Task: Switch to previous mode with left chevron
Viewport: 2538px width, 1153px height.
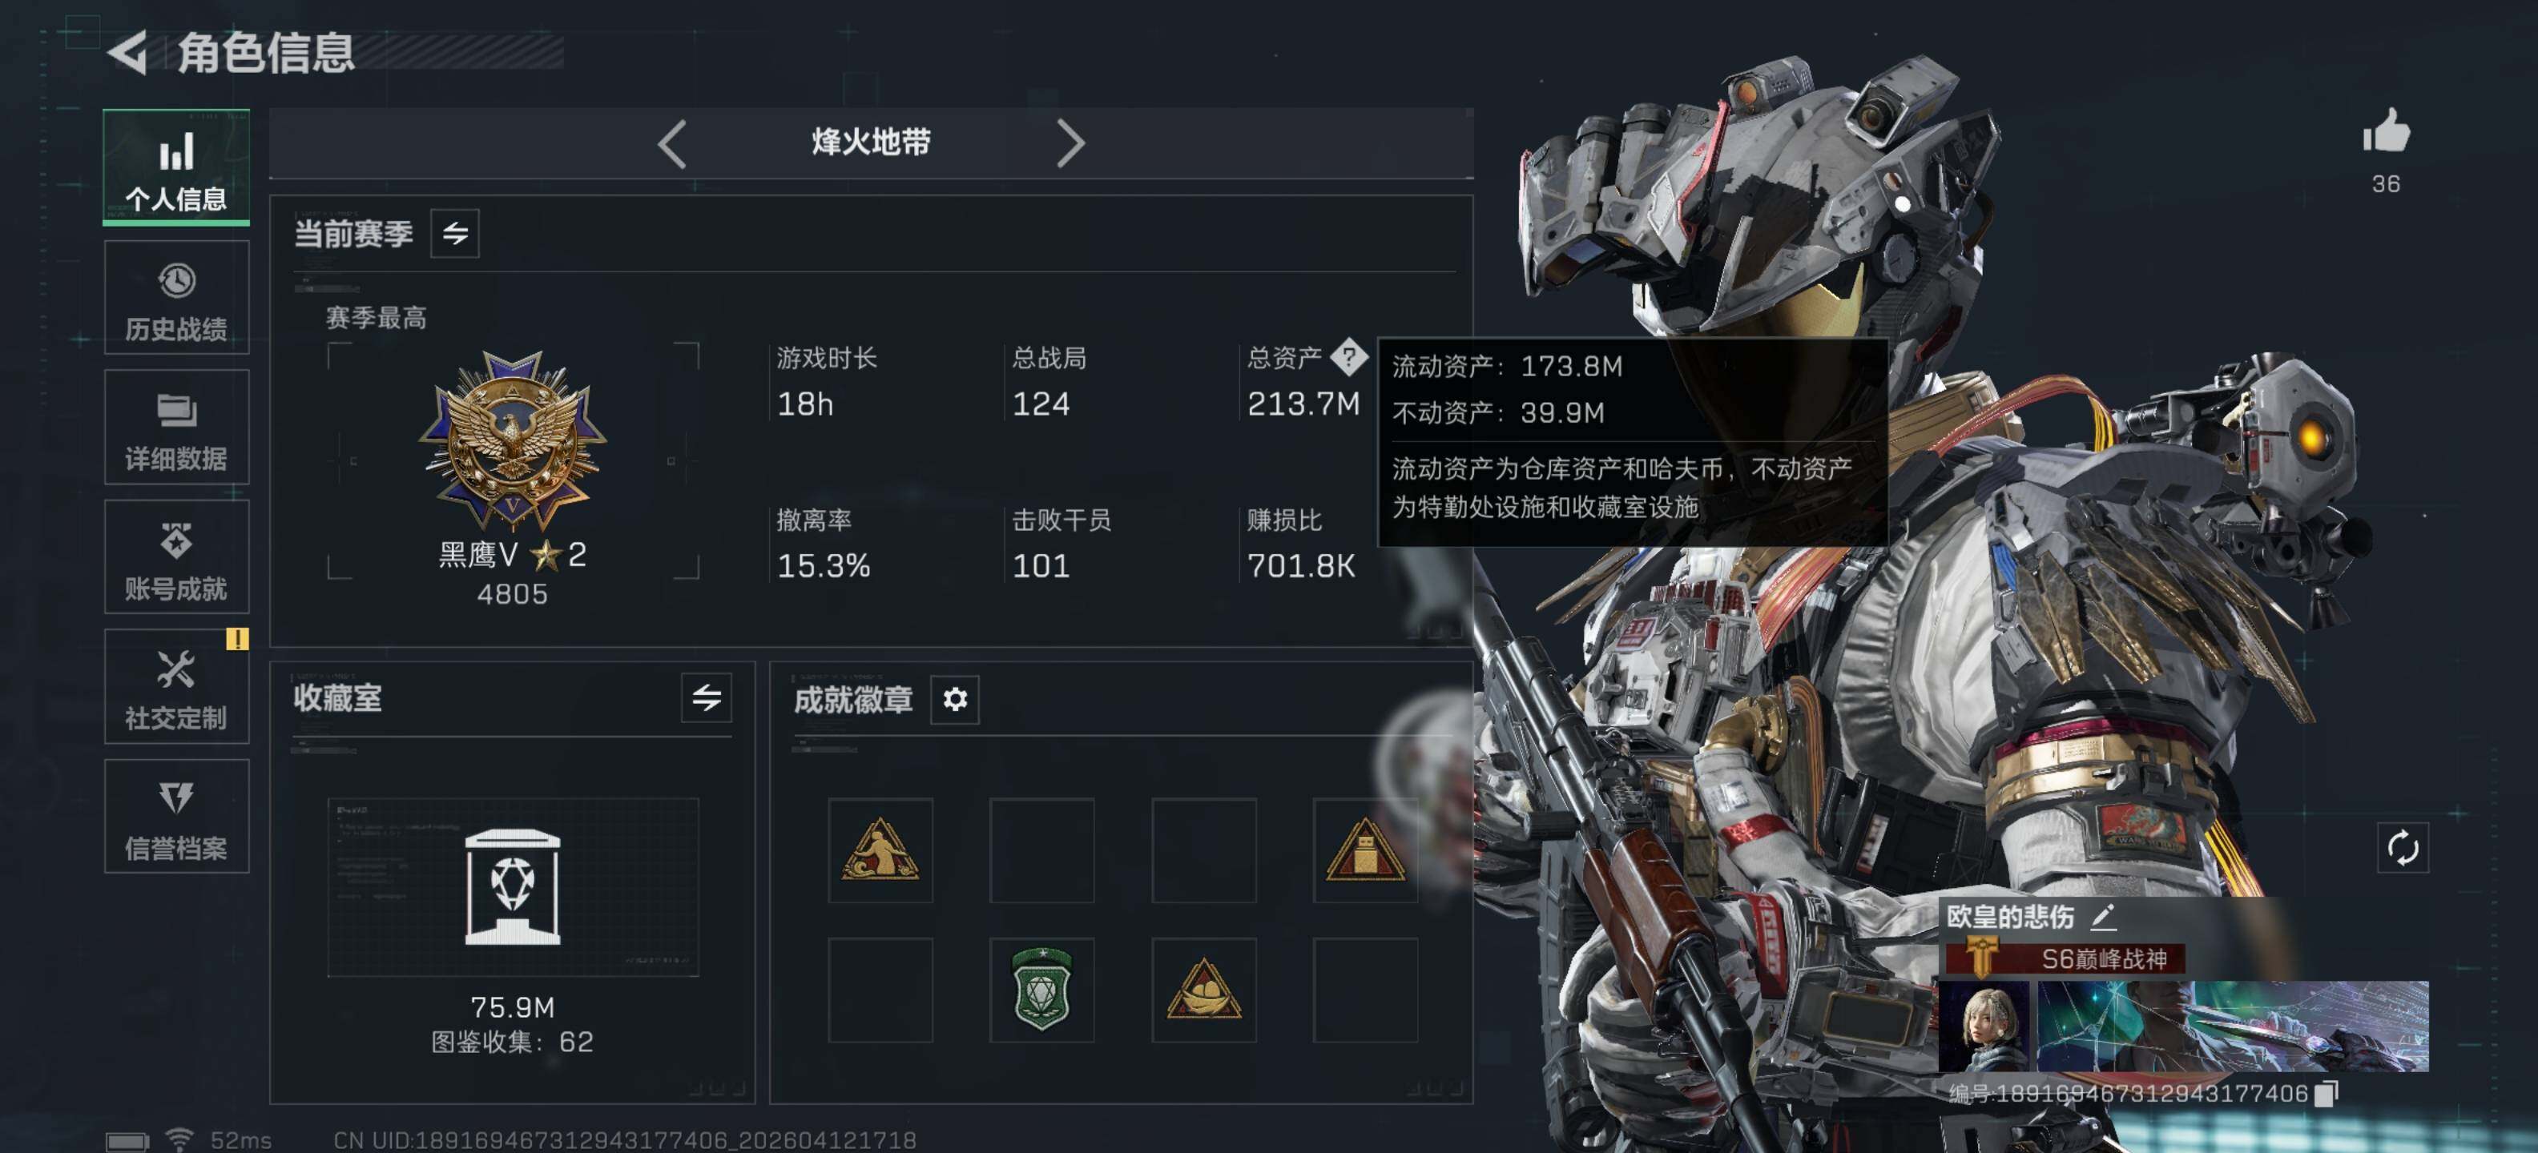Action: coord(672,144)
